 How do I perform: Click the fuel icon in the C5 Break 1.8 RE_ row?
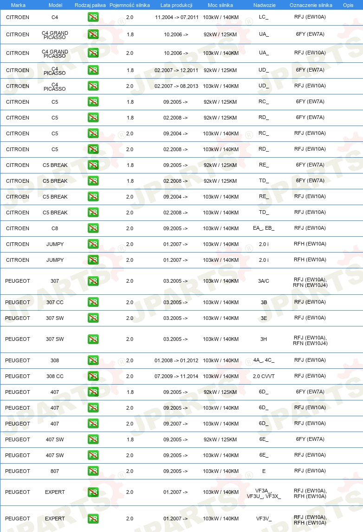pyautogui.click(x=93, y=165)
